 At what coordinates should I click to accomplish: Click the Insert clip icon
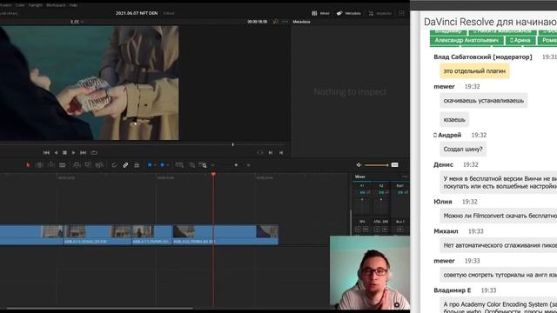coord(77,165)
